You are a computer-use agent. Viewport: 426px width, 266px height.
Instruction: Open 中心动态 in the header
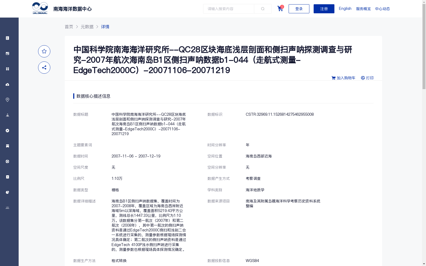coord(383,9)
